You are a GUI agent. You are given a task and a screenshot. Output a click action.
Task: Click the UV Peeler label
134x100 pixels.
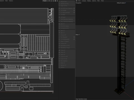pos(63,17)
